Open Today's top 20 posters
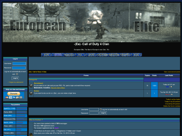Viewport: 182px width, 136px height. 172,102
